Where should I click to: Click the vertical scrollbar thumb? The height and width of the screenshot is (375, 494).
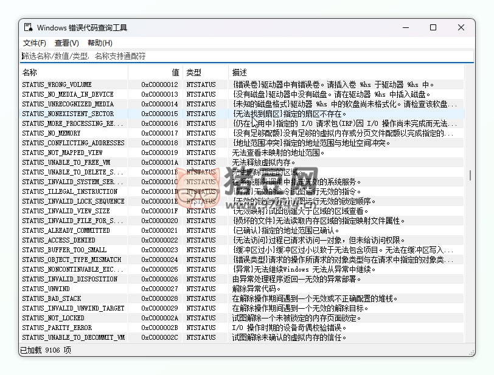[470, 175]
